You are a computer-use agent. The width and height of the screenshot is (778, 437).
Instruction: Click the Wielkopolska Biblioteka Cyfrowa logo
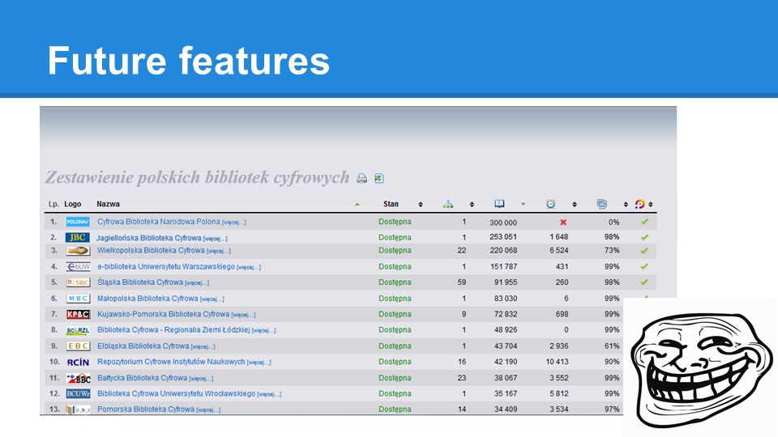tap(78, 251)
